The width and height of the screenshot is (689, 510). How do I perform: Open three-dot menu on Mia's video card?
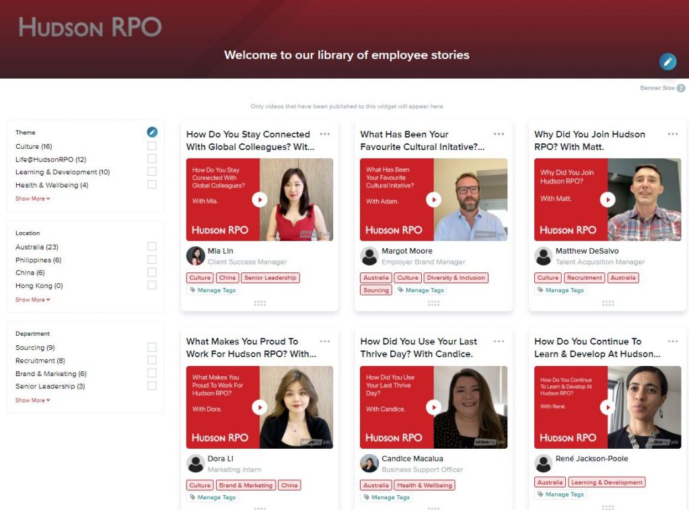pos(325,134)
